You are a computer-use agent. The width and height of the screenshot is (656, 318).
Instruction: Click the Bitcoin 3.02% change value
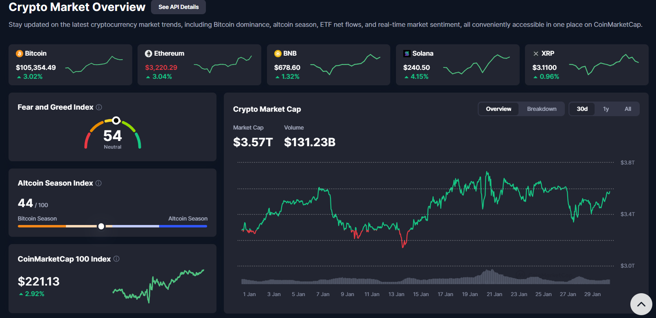tap(33, 77)
